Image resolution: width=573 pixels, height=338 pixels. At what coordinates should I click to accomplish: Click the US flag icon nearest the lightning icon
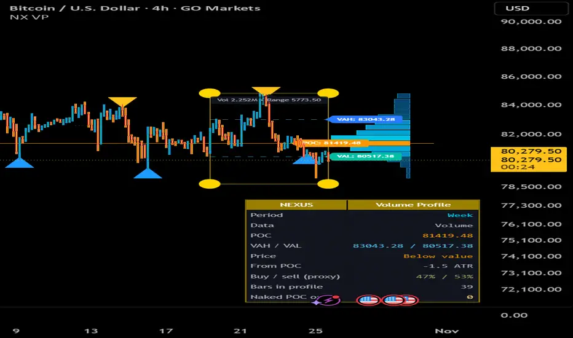(368, 301)
